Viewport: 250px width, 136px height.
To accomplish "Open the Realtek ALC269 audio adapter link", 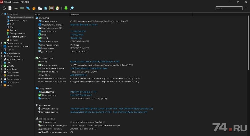I will point(108,112).
